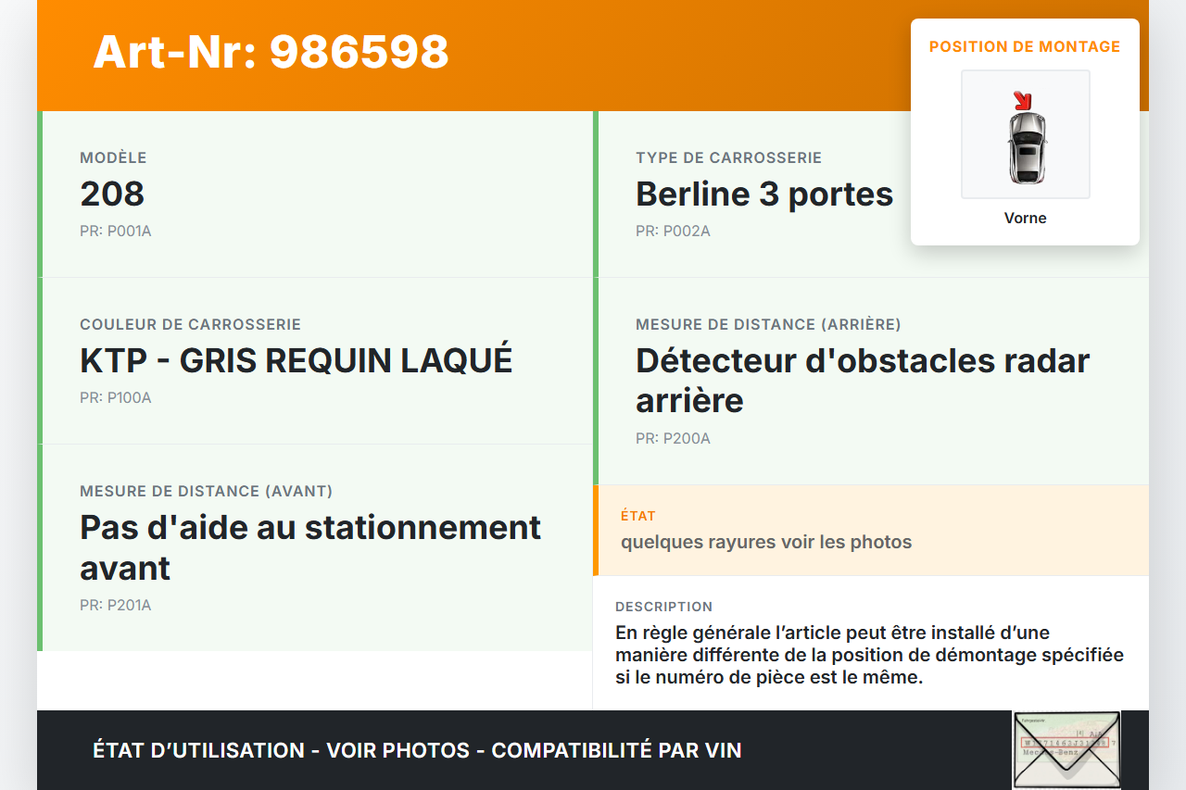Click the description paragraph starting "En règle générale"
The width and height of the screenshot is (1186, 790).
(x=869, y=655)
